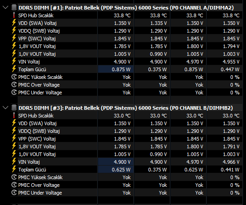
Task: Click lightning icon of DIMM #1 VDDQ (SWB) Voltaj
Action: (14, 30)
